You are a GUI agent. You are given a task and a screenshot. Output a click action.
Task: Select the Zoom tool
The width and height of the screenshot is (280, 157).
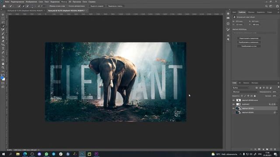coord(3,68)
